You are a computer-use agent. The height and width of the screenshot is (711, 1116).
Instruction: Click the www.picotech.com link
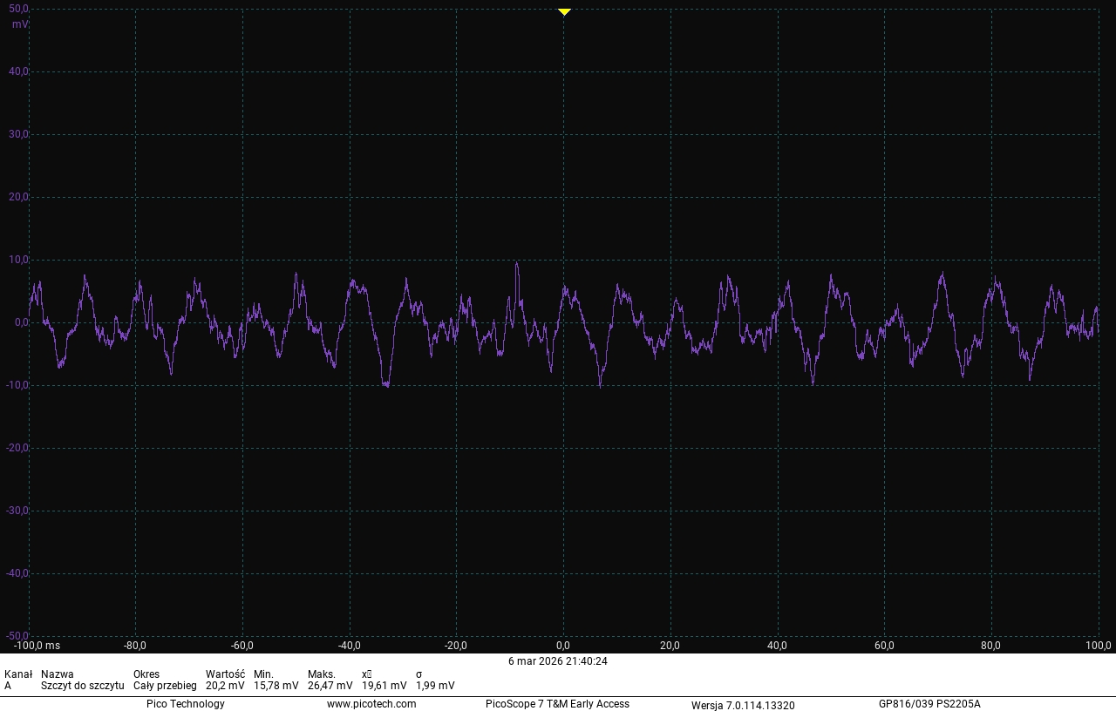click(371, 704)
